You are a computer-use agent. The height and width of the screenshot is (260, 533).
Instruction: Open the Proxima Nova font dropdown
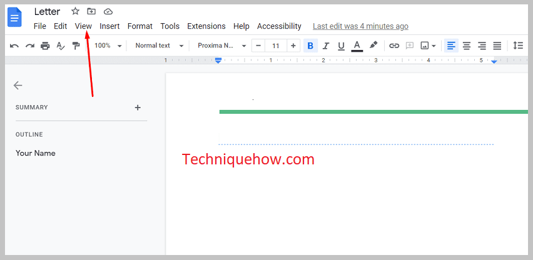coord(222,46)
